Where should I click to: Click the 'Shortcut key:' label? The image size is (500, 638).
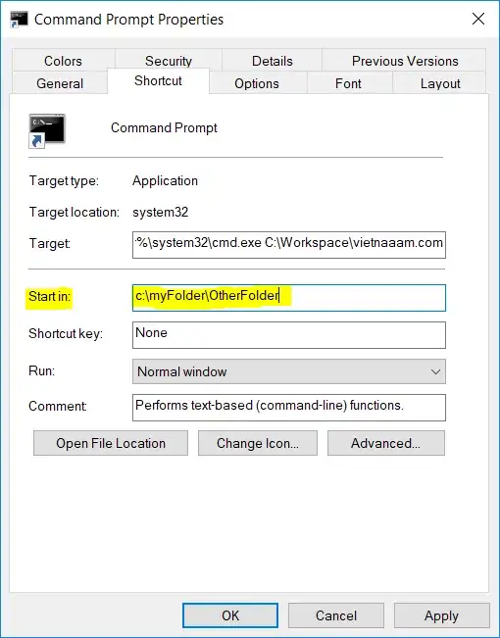click(66, 333)
